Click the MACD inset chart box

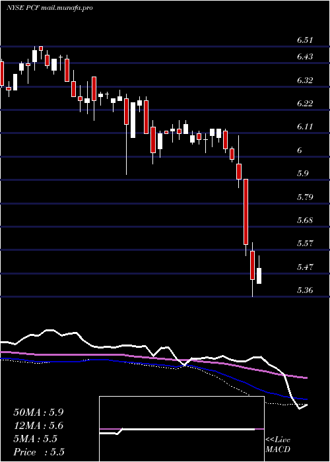(181, 429)
